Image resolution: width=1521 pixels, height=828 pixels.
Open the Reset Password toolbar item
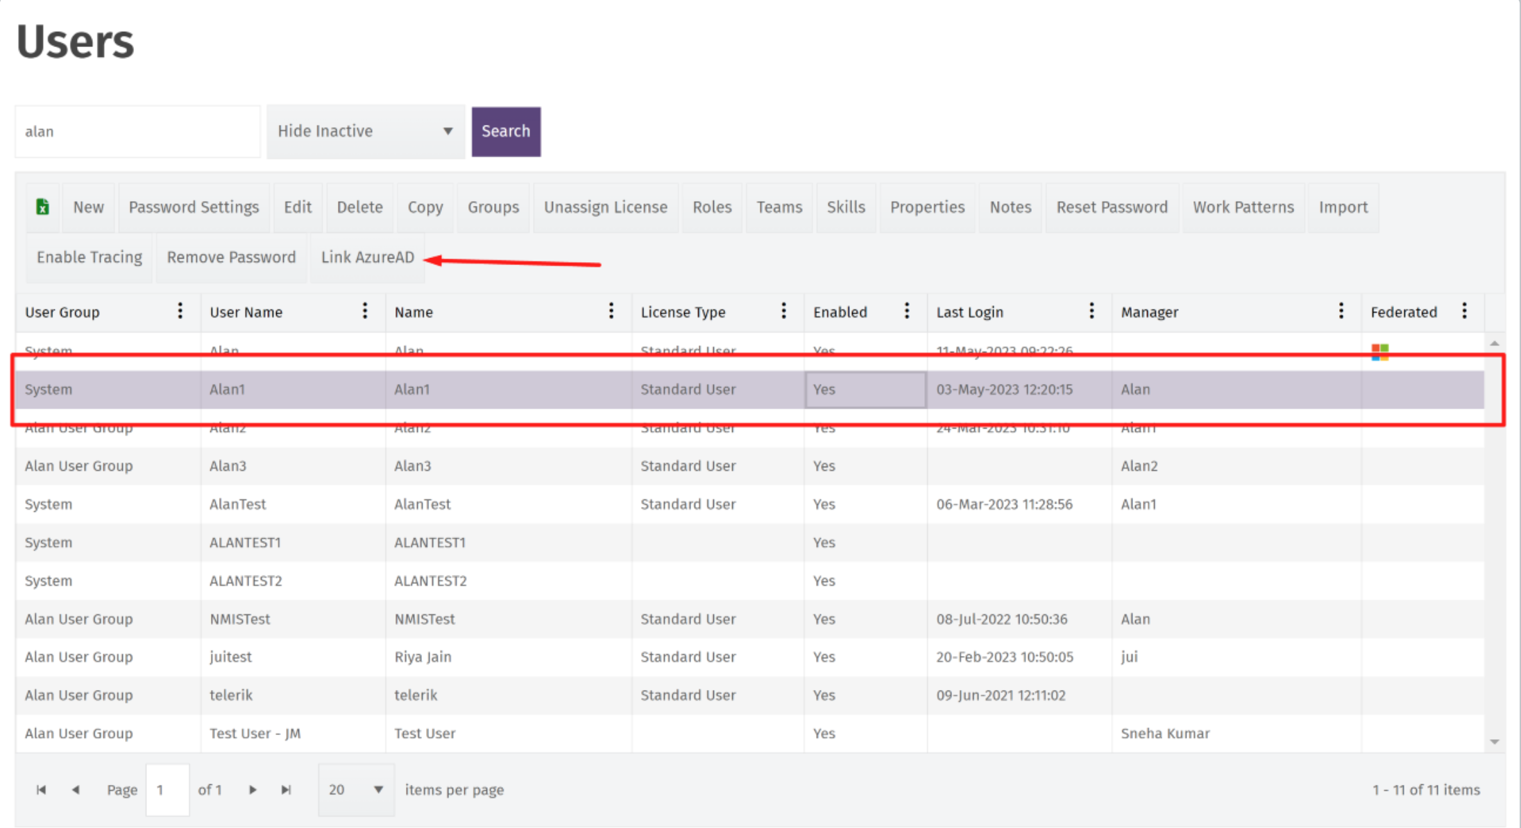tap(1112, 207)
